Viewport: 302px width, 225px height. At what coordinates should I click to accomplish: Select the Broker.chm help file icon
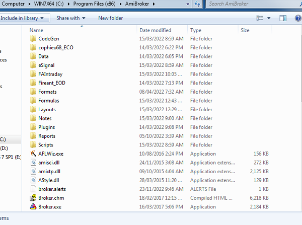click(33, 198)
